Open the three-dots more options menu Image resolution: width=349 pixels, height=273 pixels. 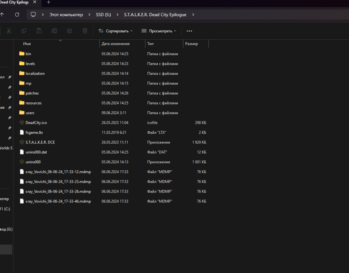click(x=189, y=31)
